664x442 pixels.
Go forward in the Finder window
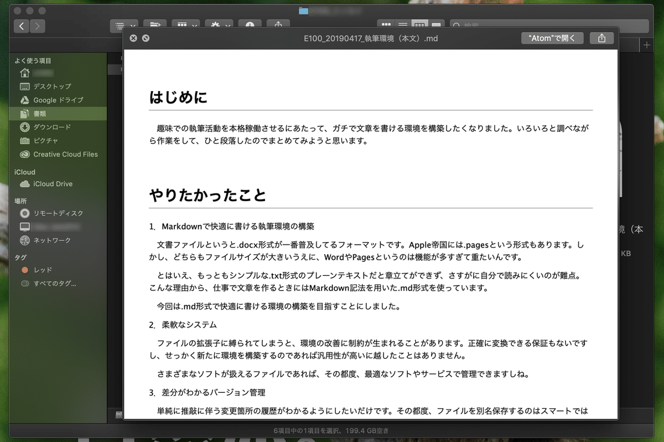coord(38,26)
